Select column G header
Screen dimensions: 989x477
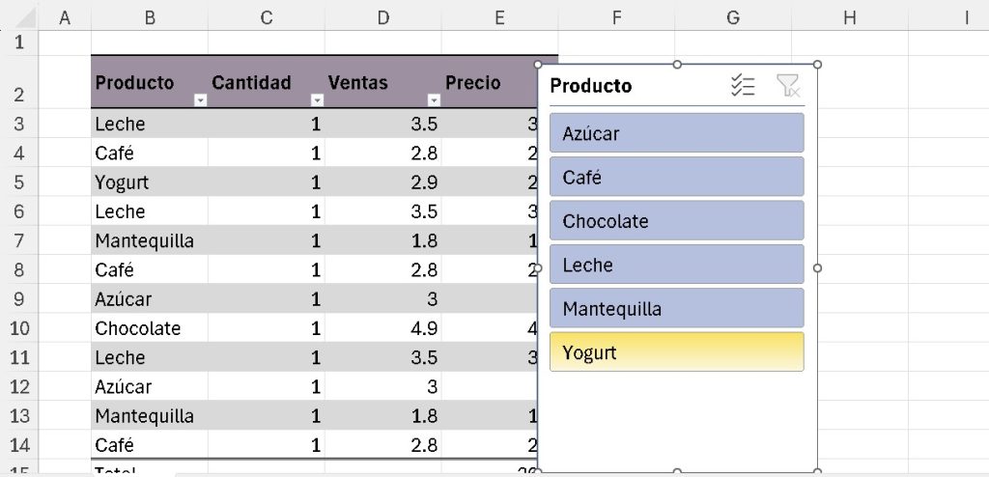tap(732, 16)
